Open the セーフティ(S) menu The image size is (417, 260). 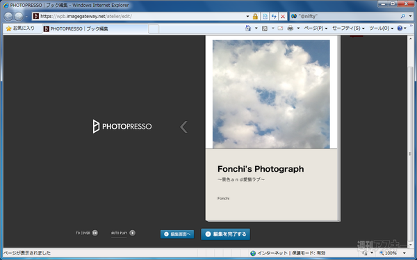pos(348,29)
